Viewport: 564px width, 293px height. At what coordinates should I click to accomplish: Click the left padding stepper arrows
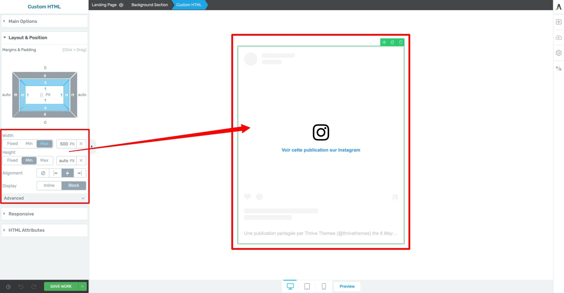[23, 95]
